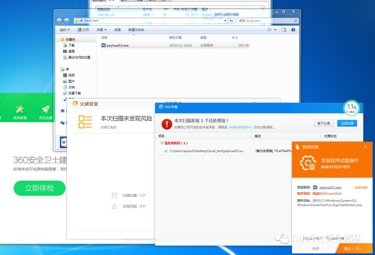Open the 共享 dropdown menu
The width and height of the screenshot is (375, 255).
[x=101, y=29]
